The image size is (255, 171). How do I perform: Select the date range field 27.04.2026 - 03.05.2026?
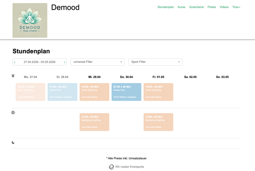tap(40, 62)
